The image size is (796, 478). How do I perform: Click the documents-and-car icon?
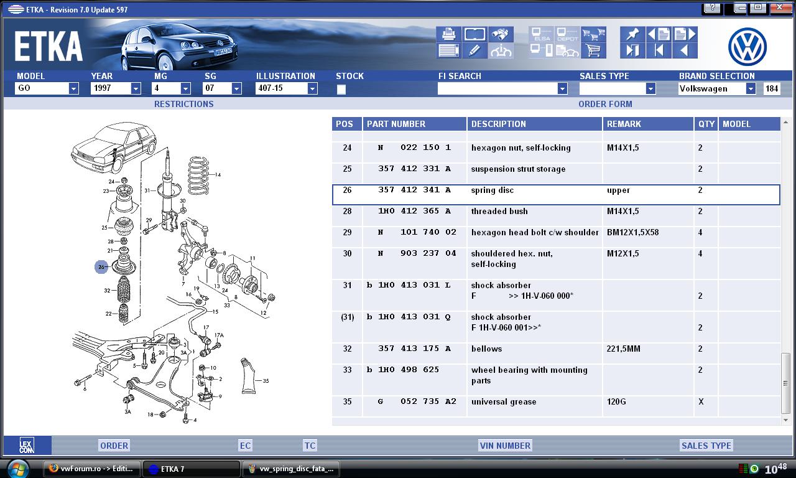click(x=567, y=50)
